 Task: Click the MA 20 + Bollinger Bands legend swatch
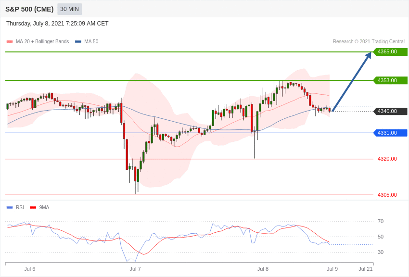pos(10,42)
